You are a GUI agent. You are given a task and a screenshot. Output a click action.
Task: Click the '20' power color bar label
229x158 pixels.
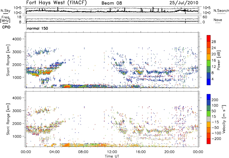tap(214, 54)
